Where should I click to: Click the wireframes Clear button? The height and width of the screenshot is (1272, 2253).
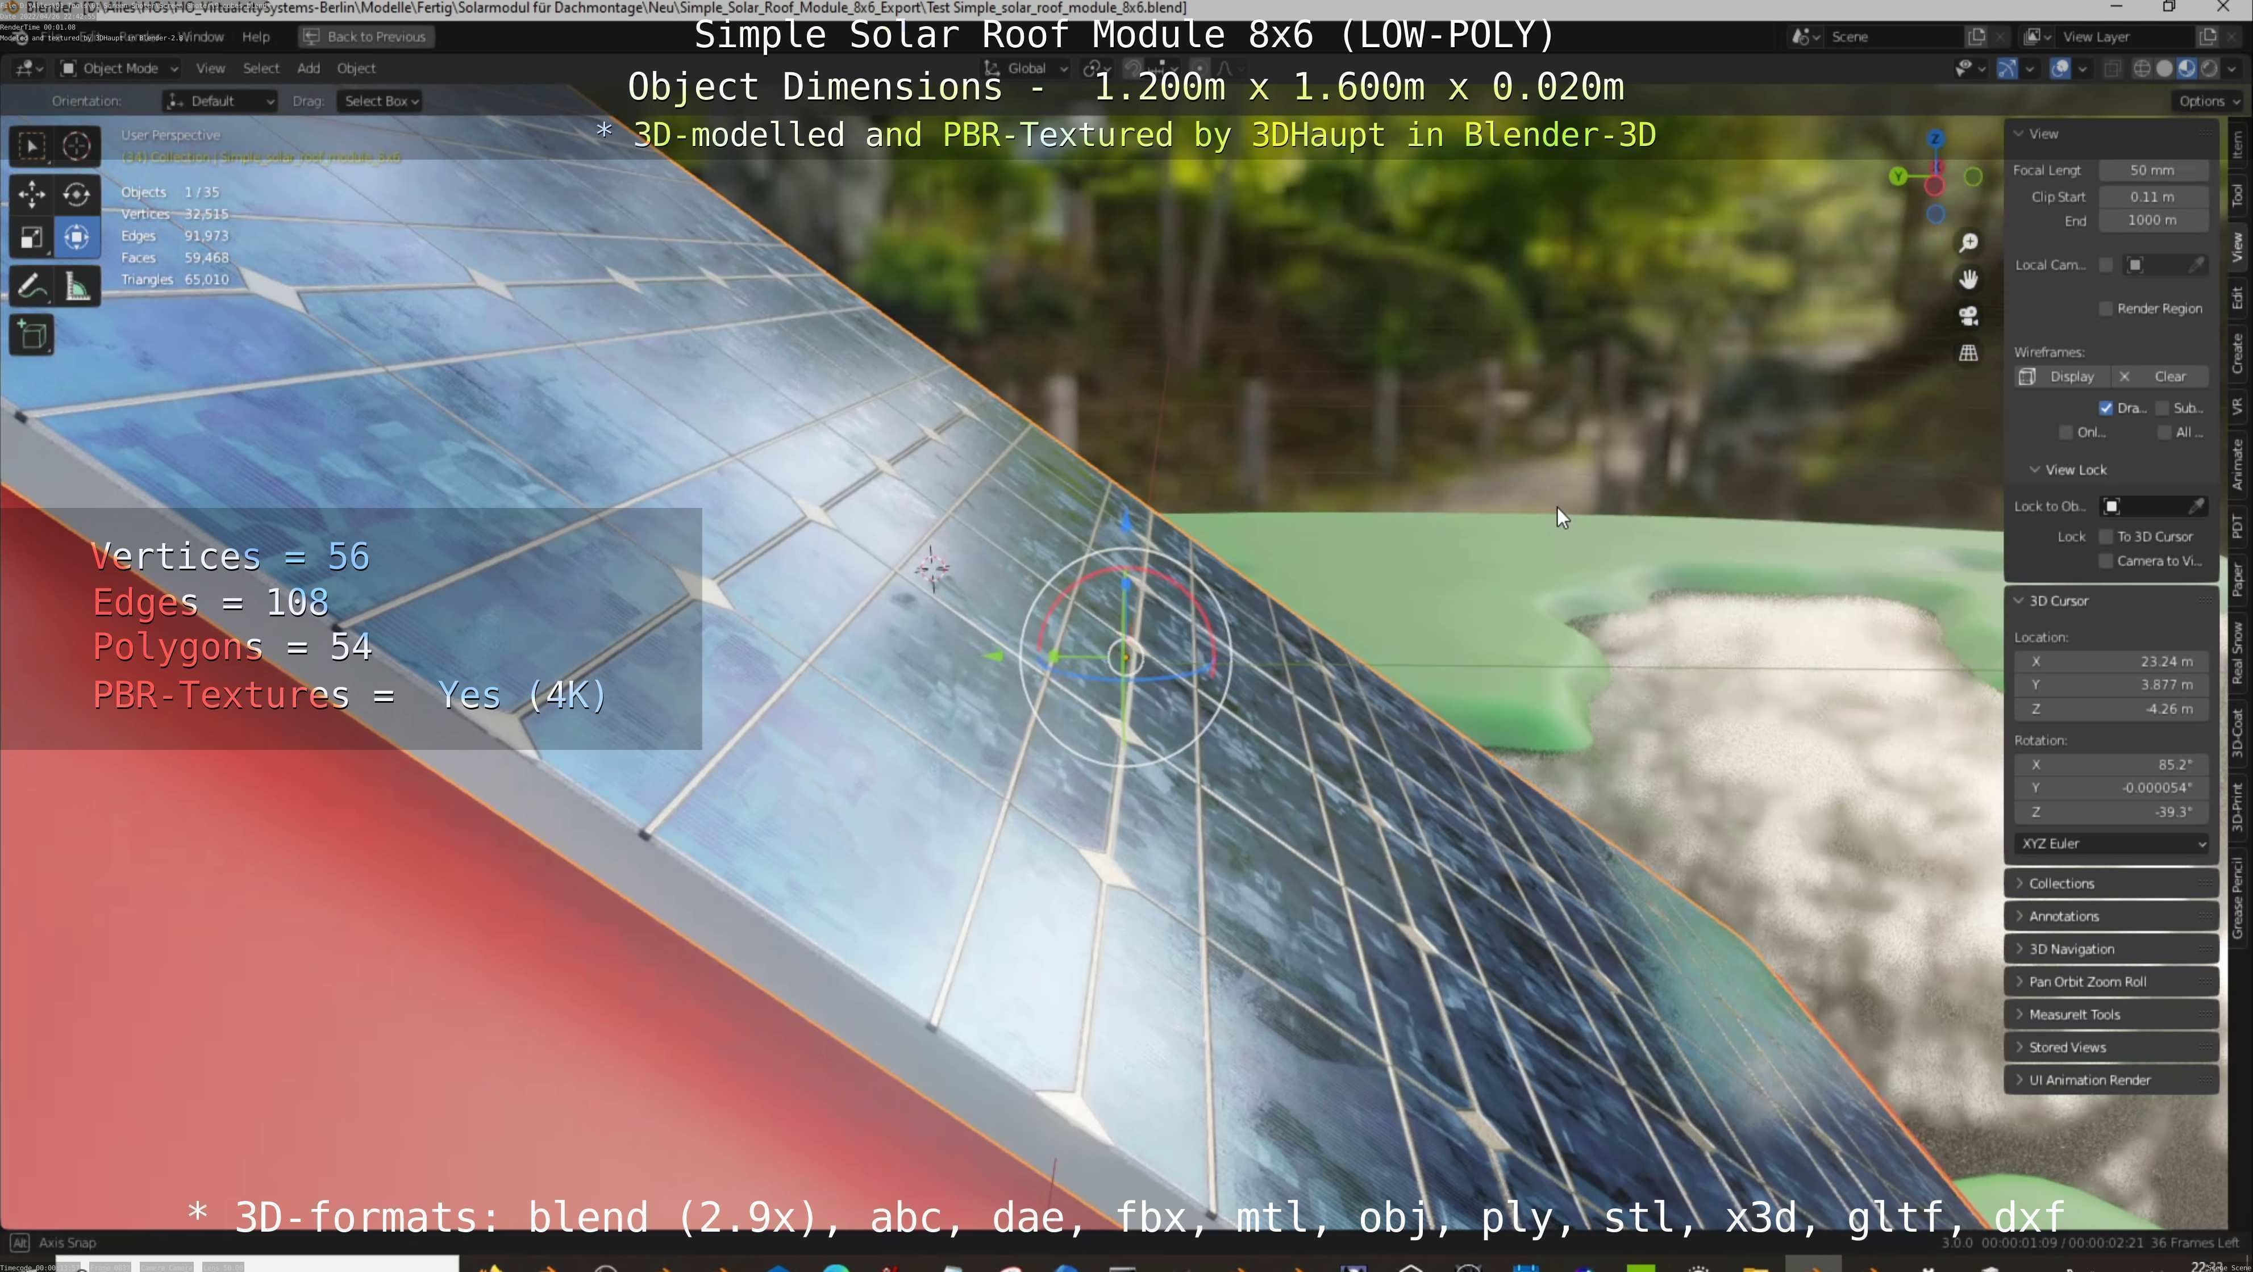pyautogui.click(x=2159, y=378)
